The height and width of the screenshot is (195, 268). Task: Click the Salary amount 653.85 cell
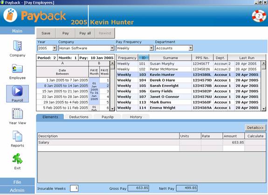pos(234,142)
